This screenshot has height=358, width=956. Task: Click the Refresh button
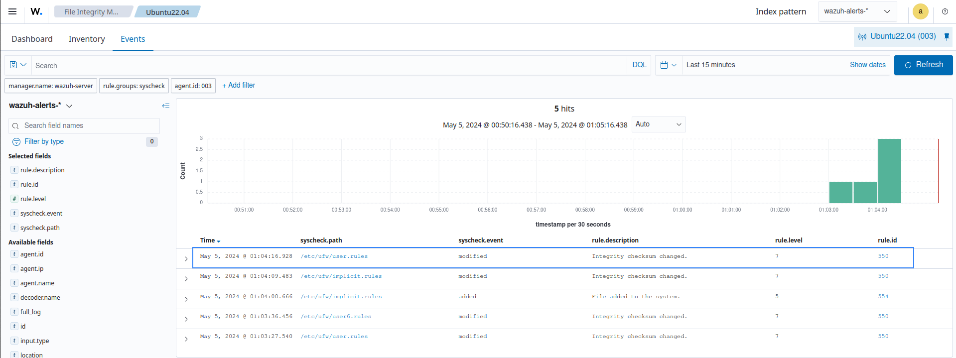(923, 65)
